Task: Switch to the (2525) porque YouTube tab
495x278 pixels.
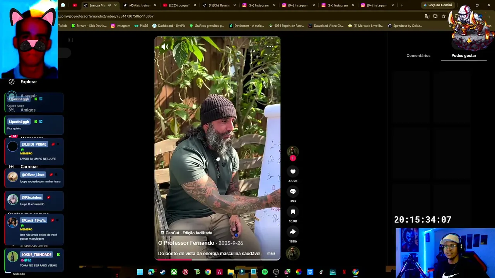Action: click(x=179, y=5)
